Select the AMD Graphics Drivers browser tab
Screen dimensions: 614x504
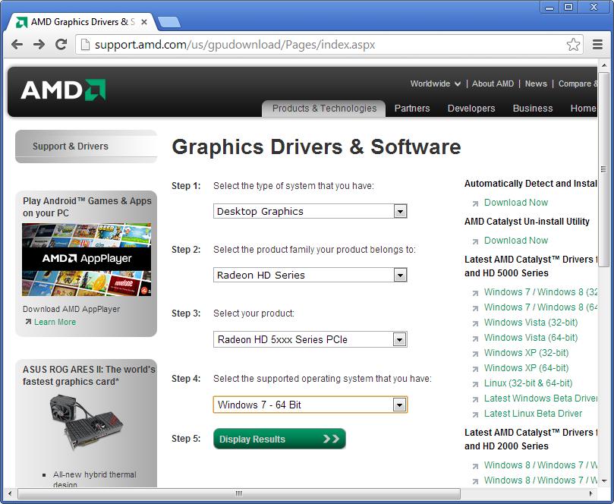tap(82, 22)
